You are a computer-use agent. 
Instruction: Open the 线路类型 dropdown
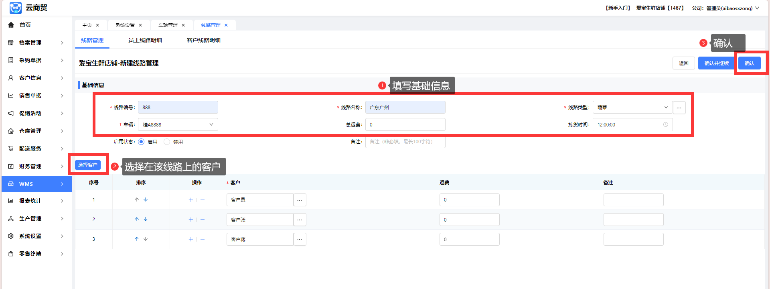[632, 108]
